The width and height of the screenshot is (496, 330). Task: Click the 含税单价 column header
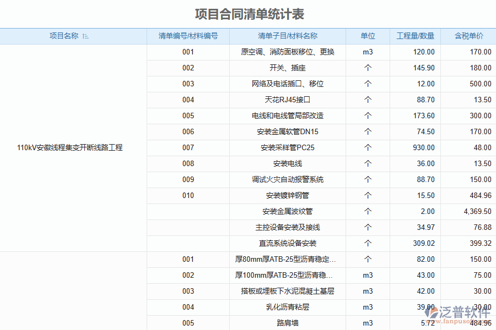468,36
